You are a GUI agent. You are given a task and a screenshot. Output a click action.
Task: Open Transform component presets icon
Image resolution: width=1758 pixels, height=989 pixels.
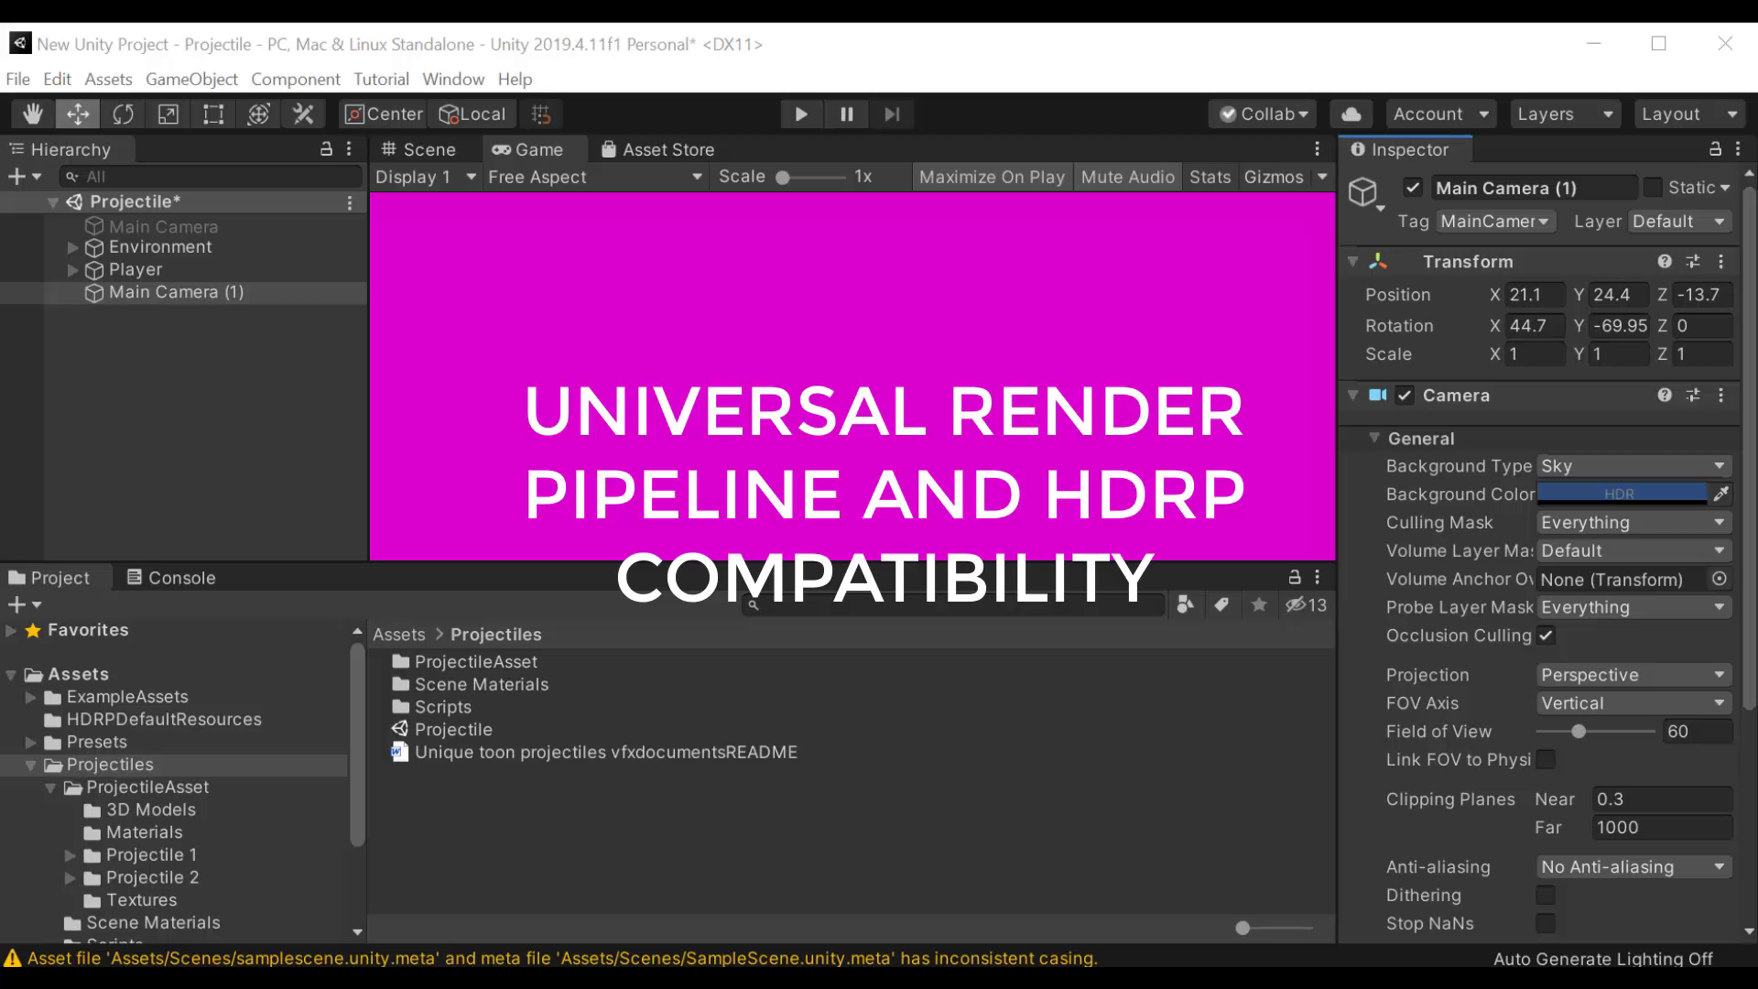(x=1693, y=261)
